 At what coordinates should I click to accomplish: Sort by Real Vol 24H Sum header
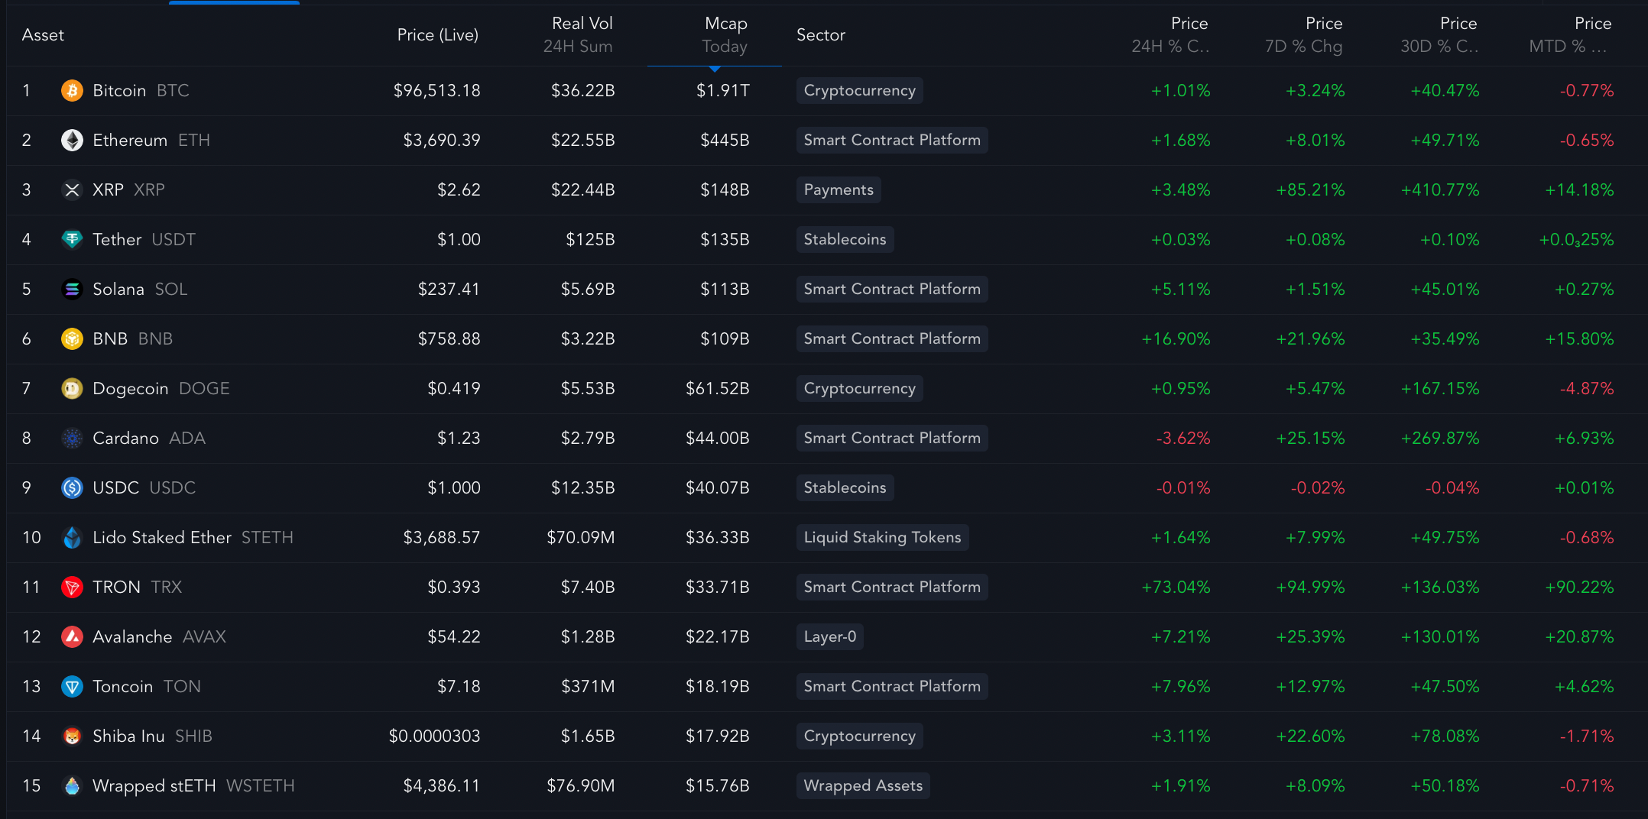tap(579, 35)
